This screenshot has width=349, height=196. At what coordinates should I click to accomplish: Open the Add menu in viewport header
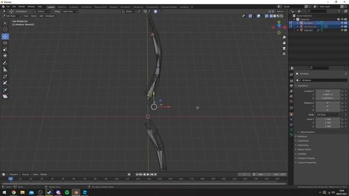[x=41, y=16]
